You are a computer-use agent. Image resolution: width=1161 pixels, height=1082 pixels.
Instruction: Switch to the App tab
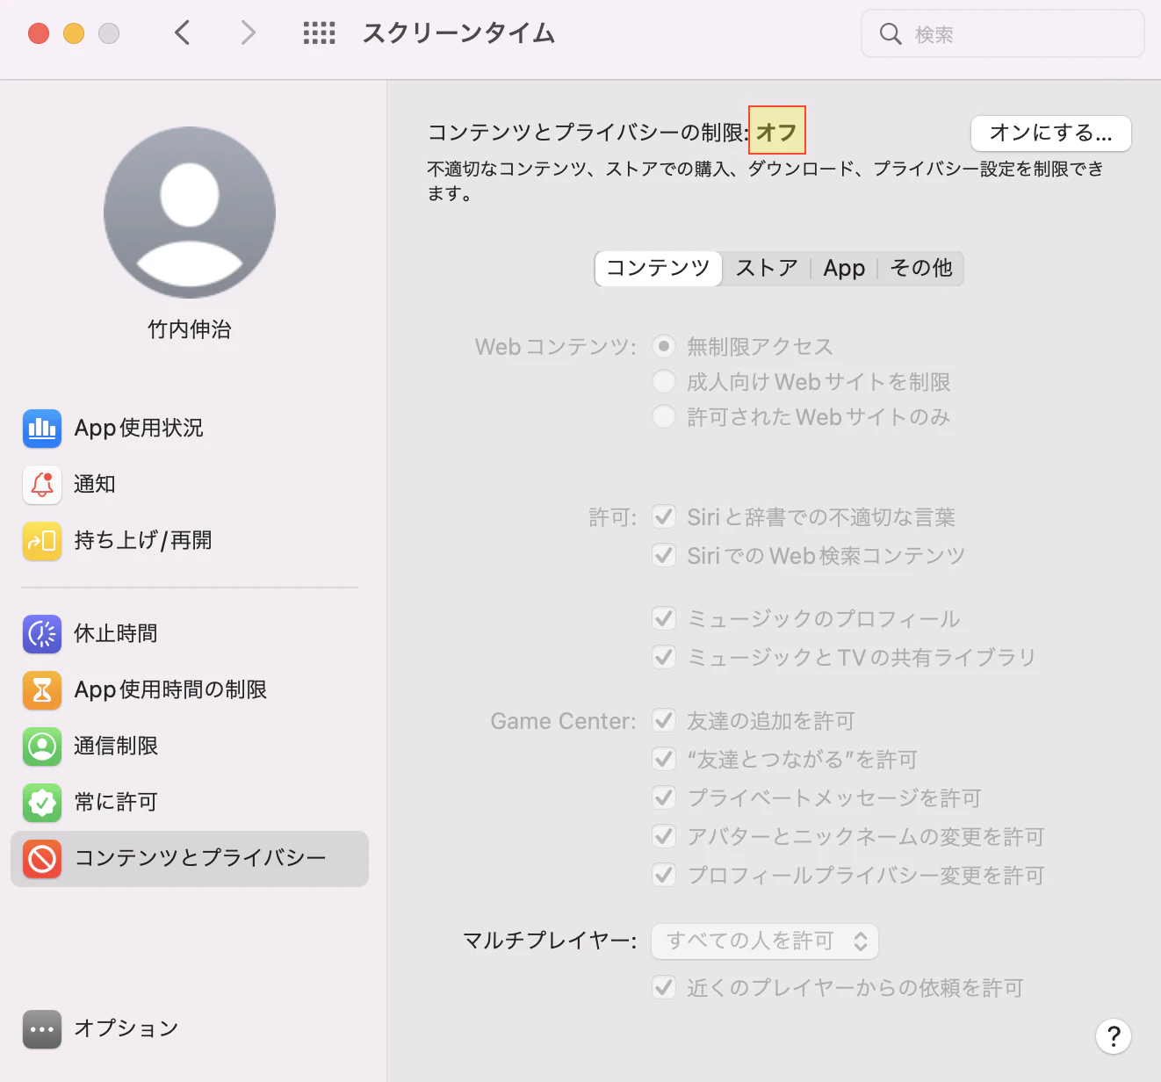tap(844, 268)
